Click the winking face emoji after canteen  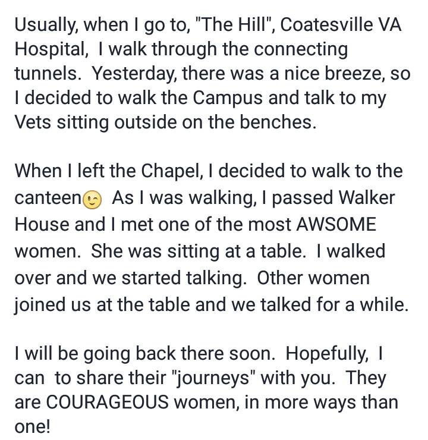point(92,200)
